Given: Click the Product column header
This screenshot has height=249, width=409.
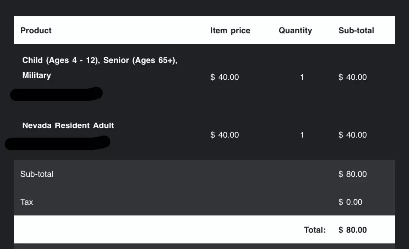Looking at the screenshot, I should (x=36, y=30).
